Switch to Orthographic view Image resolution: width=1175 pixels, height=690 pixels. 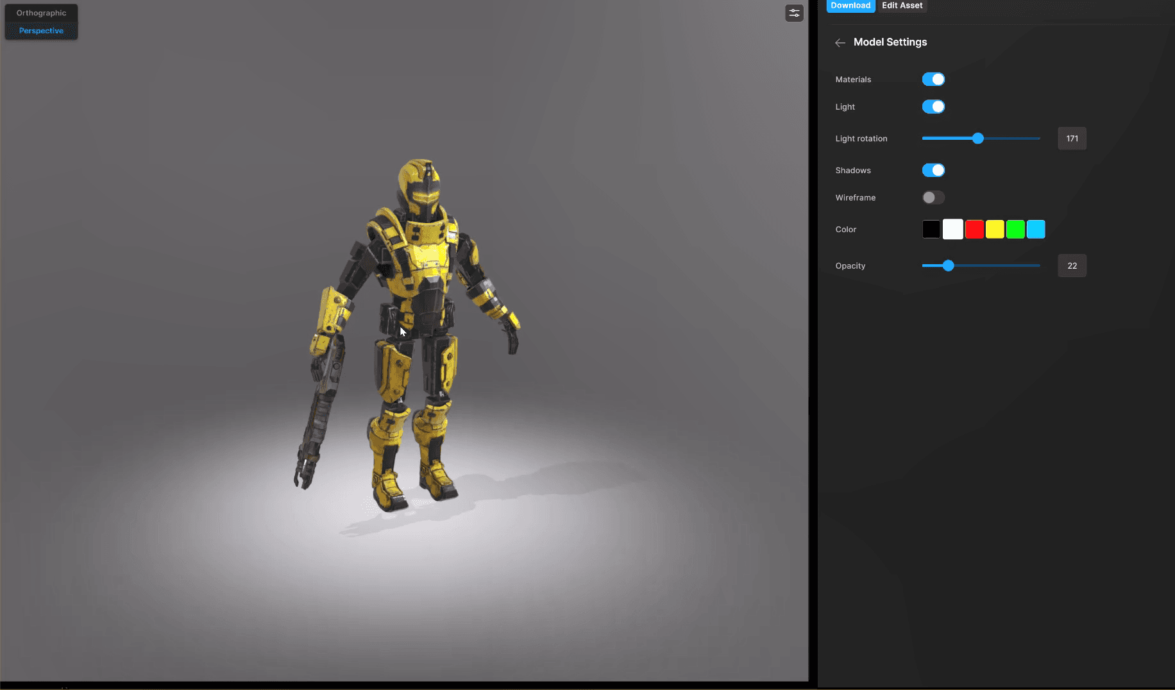tap(40, 12)
